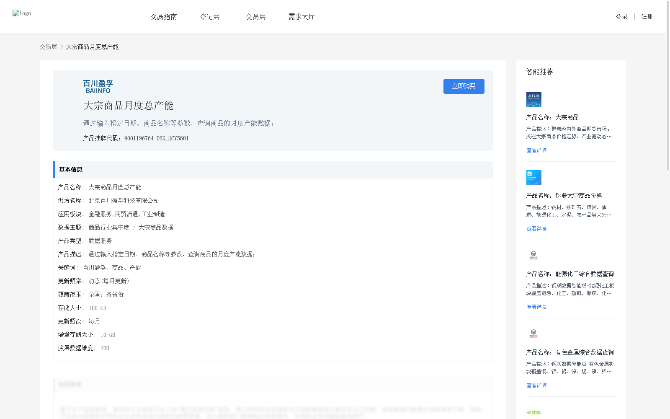Viewport: 670px width, 419px height.
Task: Select listing code 9001196764-DBKIIICY5601
Action: 157,139
